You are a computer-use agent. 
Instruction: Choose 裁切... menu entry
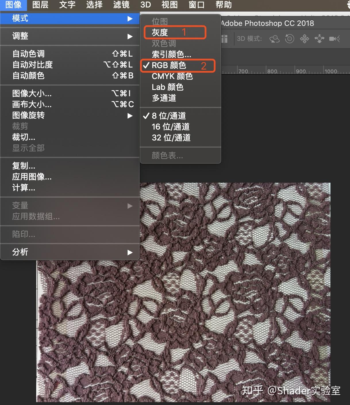[70, 137]
